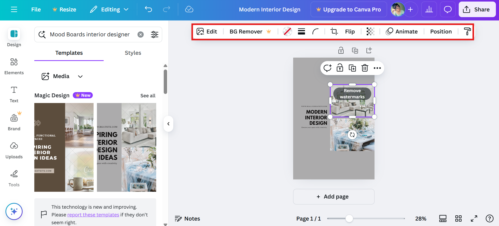Open the grid view icon
Viewport: 499px width, 226px height.
point(458,219)
